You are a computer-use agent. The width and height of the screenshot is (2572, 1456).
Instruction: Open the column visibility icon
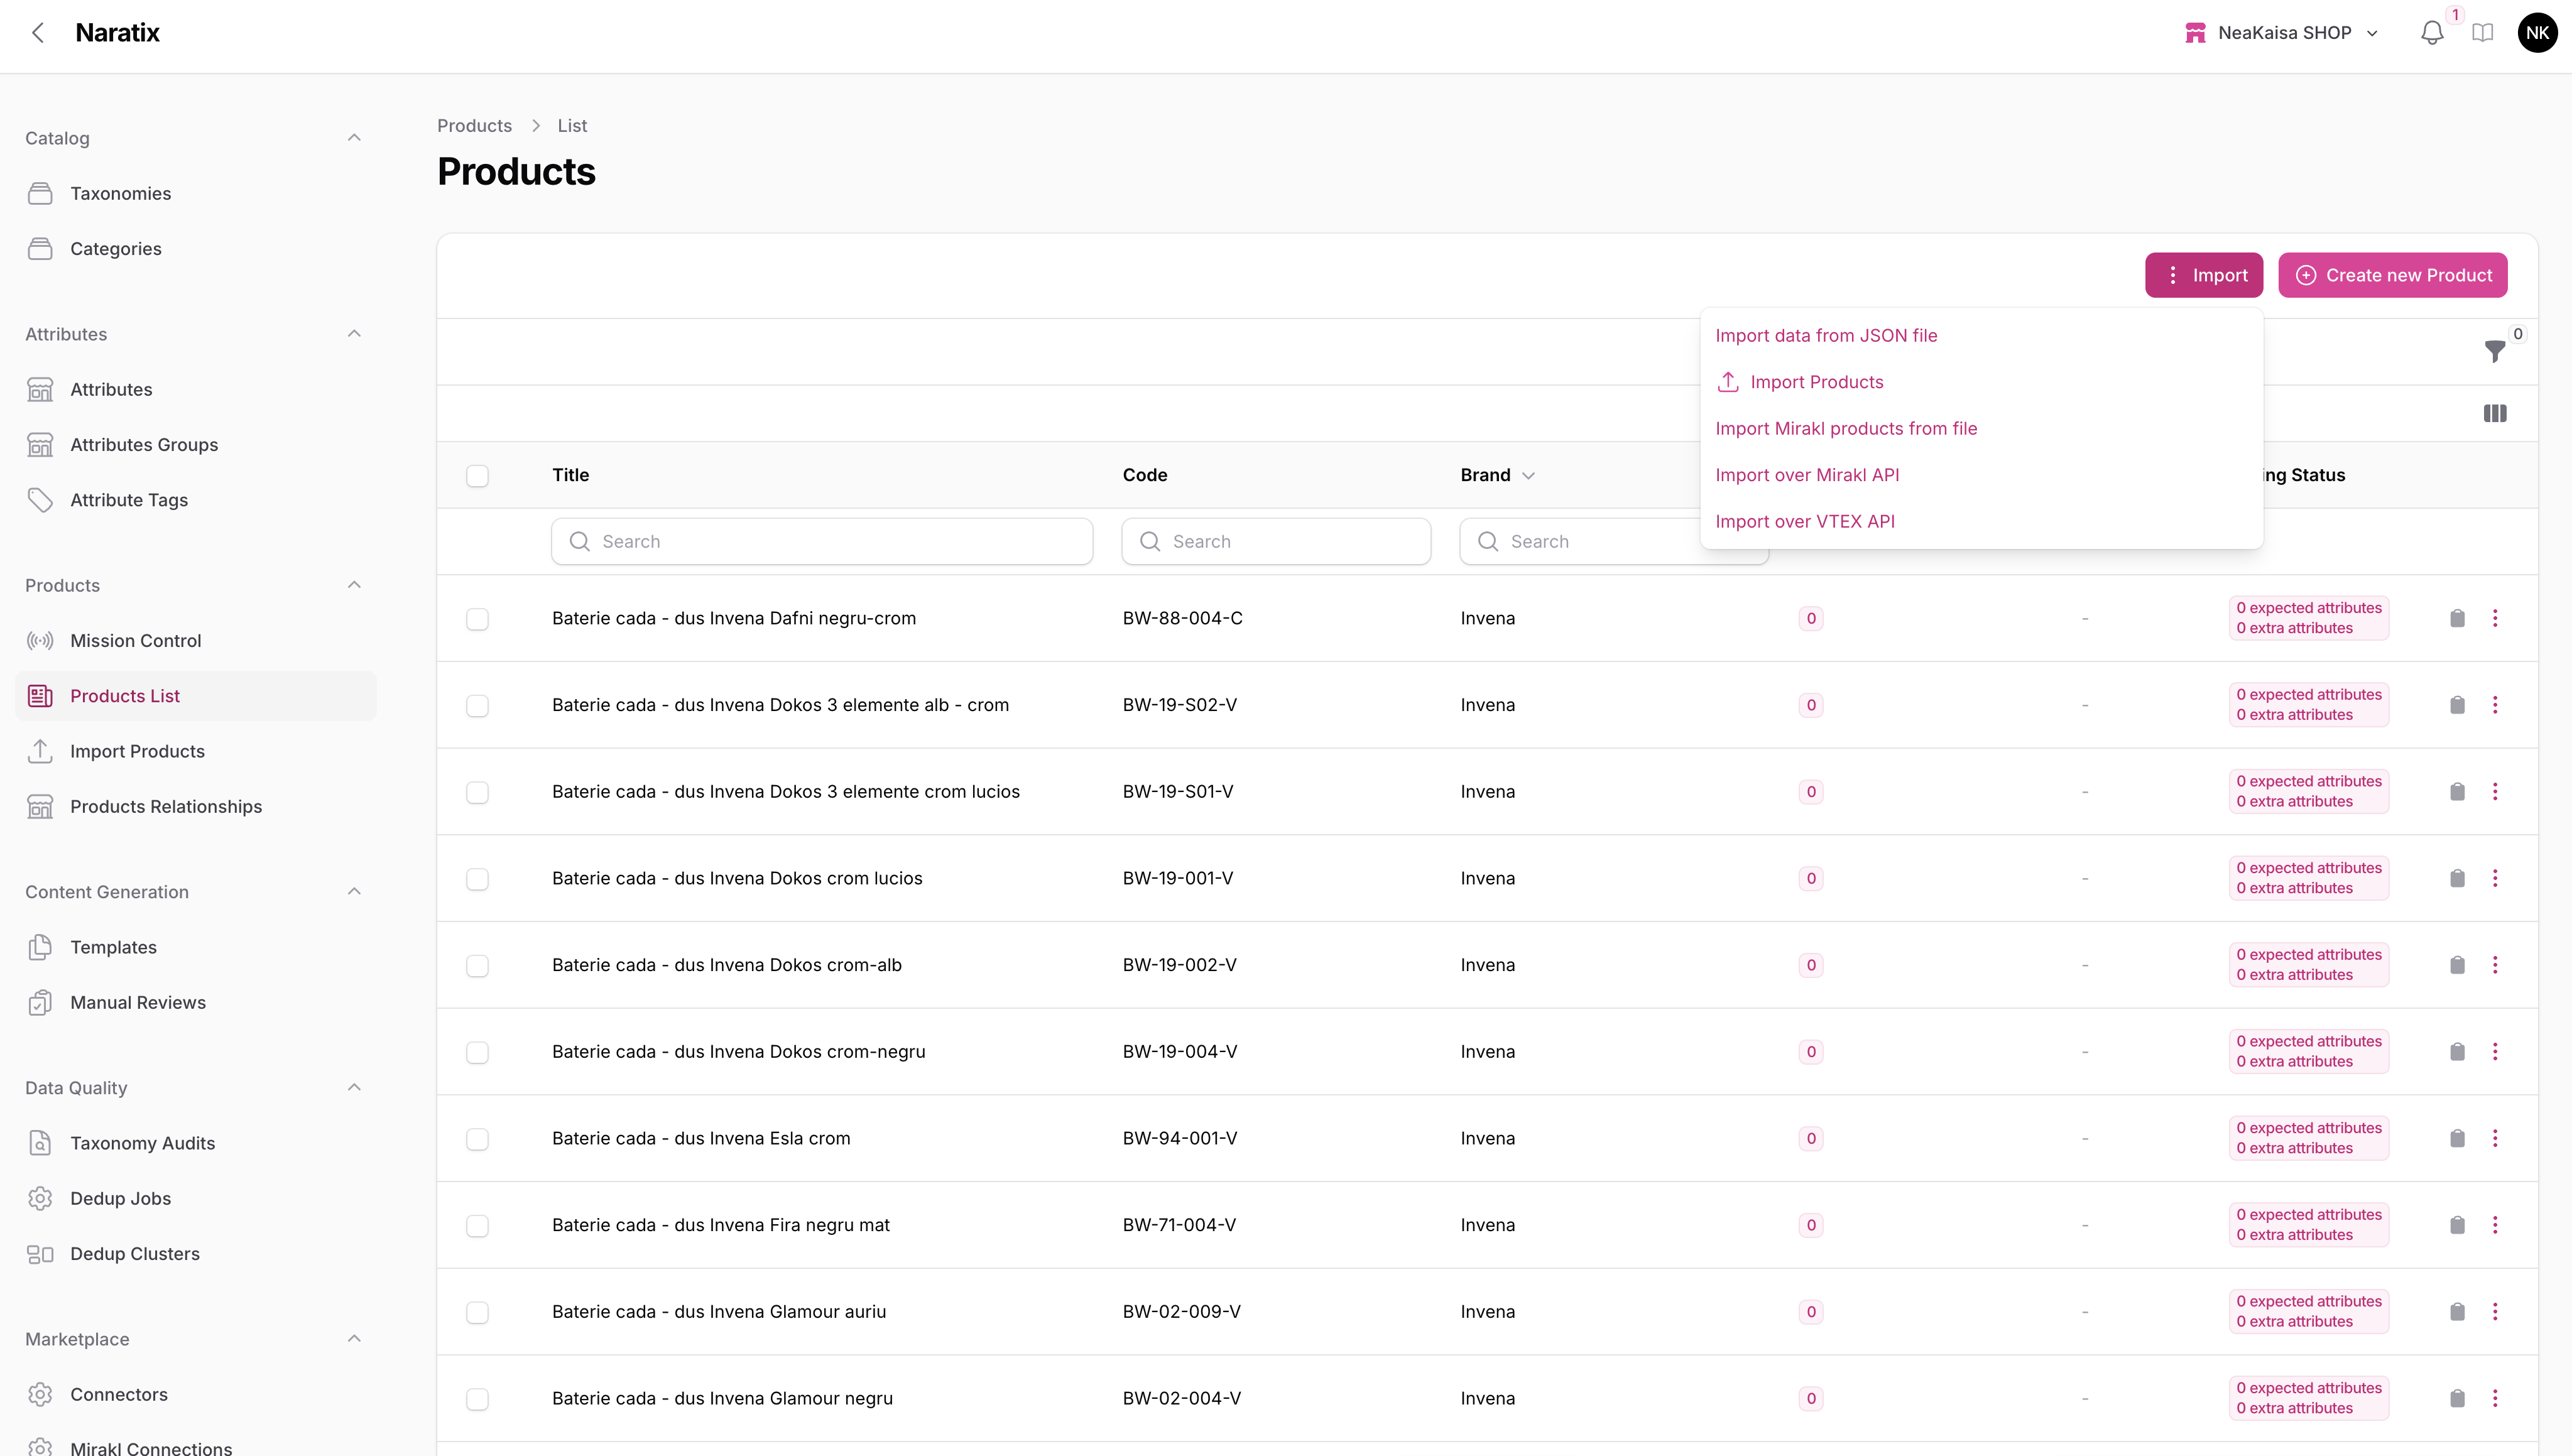[2494, 413]
